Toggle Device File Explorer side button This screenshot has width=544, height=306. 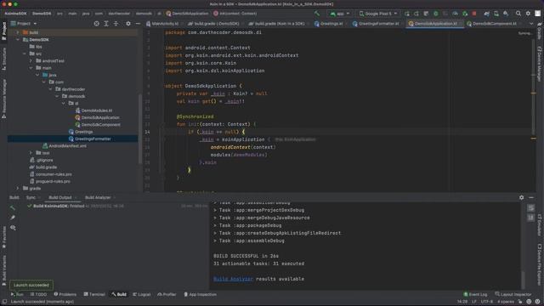pyautogui.click(x=540, y=264)
